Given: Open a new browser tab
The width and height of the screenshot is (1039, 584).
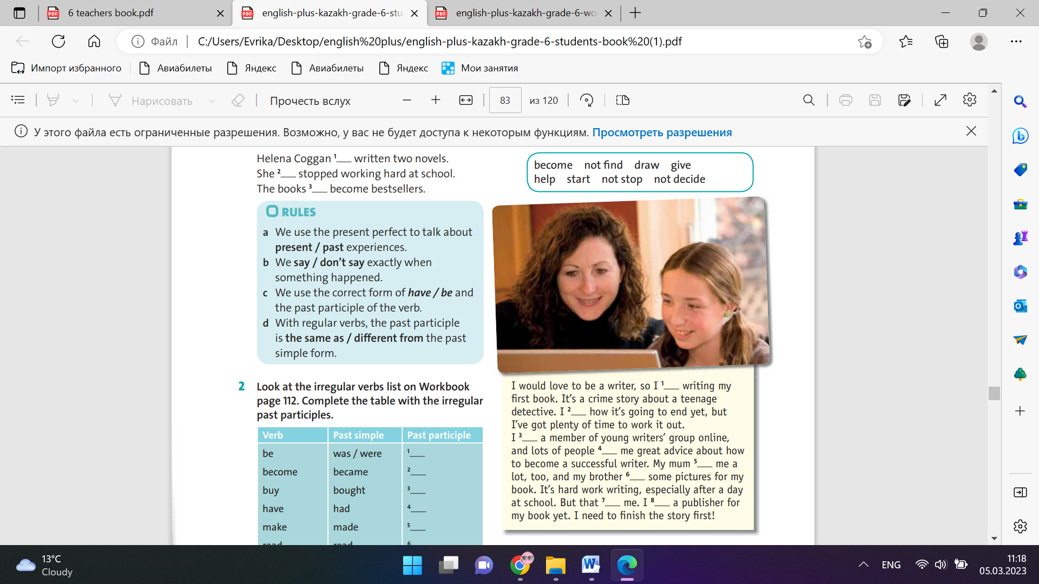Looking at the screenshot, I should tap(635, 13).
